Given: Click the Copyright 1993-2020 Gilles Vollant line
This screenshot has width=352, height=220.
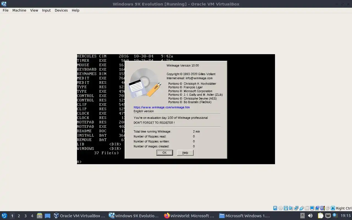Looking at the screenshot, I should pos(191,74).
